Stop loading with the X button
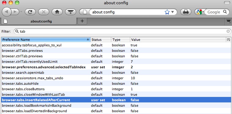 tap(44, 12)
